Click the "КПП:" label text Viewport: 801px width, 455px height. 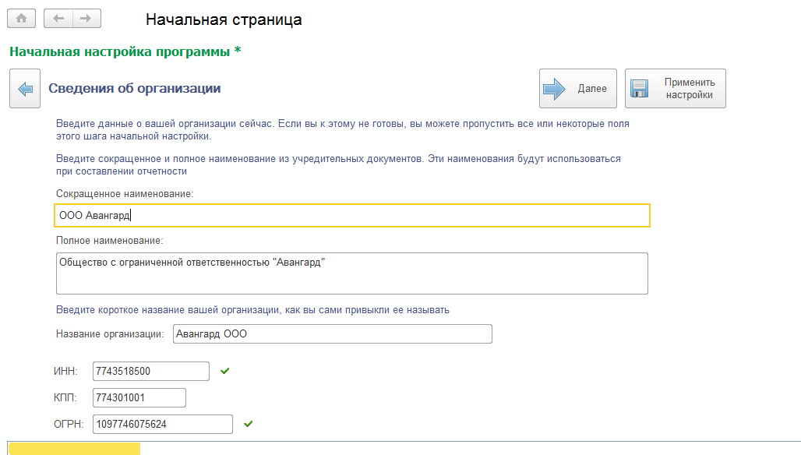pyautogui.click(x=67, y=398)
